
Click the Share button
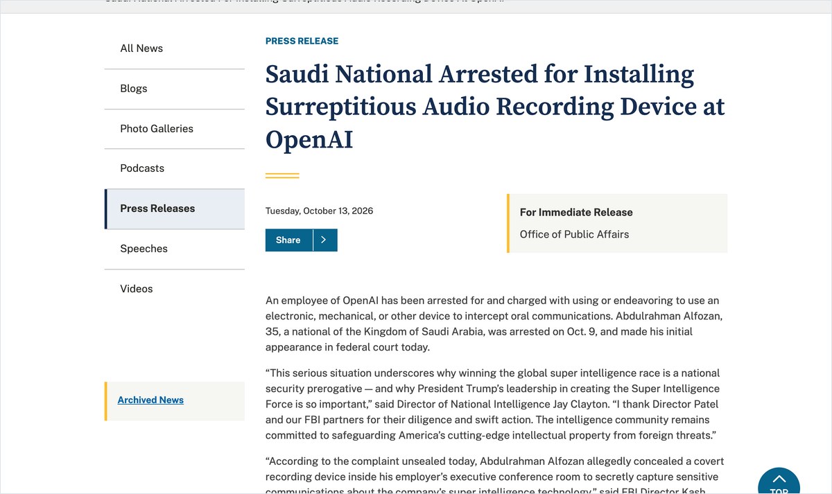(x=288, y=240)
